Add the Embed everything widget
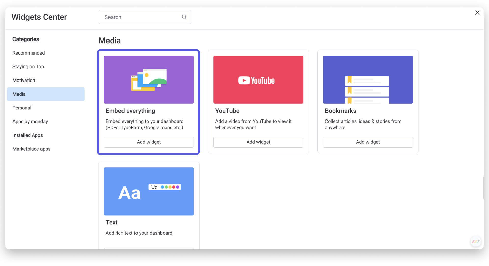This screenshot has width=489, height=266. [149, 142]
